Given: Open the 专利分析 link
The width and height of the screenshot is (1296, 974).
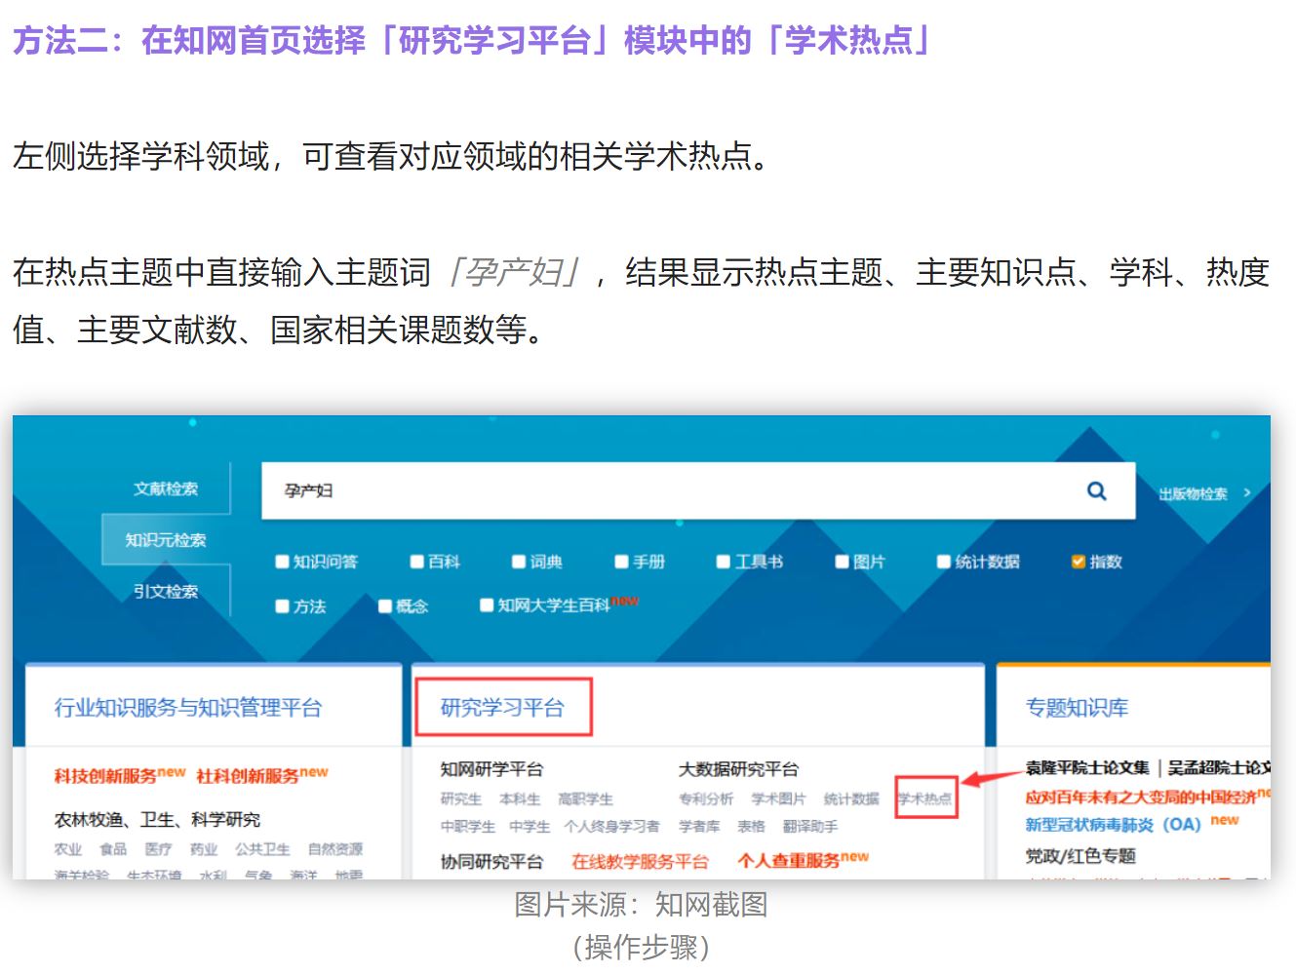Looking at the screenshot, I should 706,799.
